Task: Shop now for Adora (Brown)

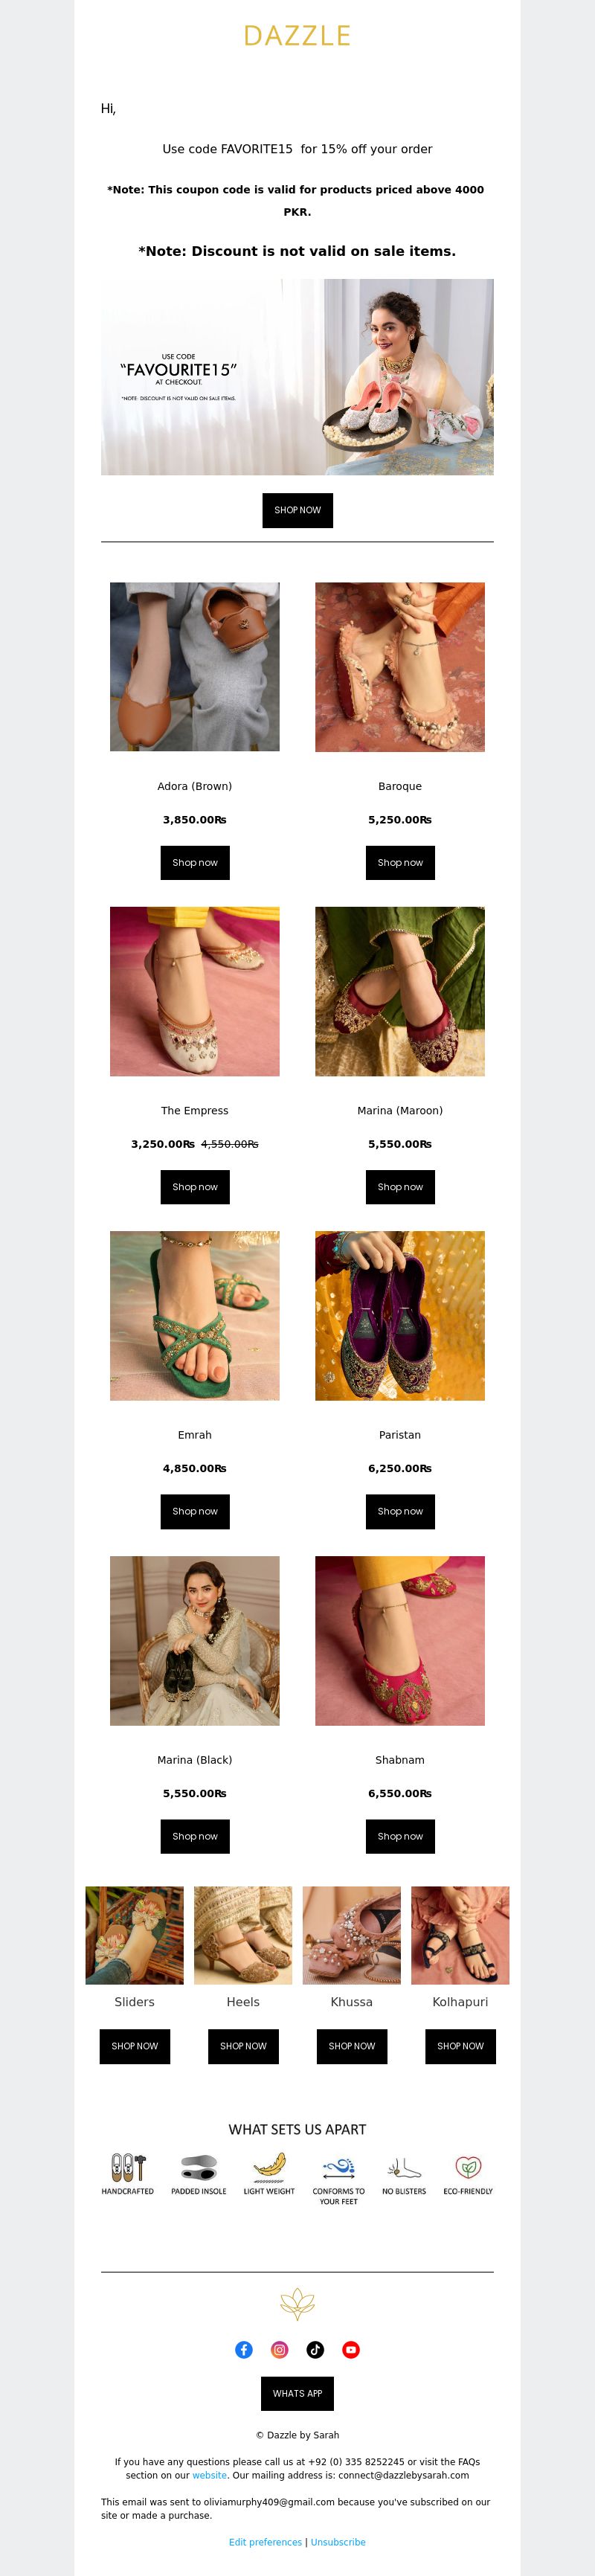Action: click(195, 862)
